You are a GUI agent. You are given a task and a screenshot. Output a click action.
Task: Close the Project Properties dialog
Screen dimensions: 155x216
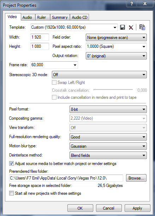coord(145,4)
